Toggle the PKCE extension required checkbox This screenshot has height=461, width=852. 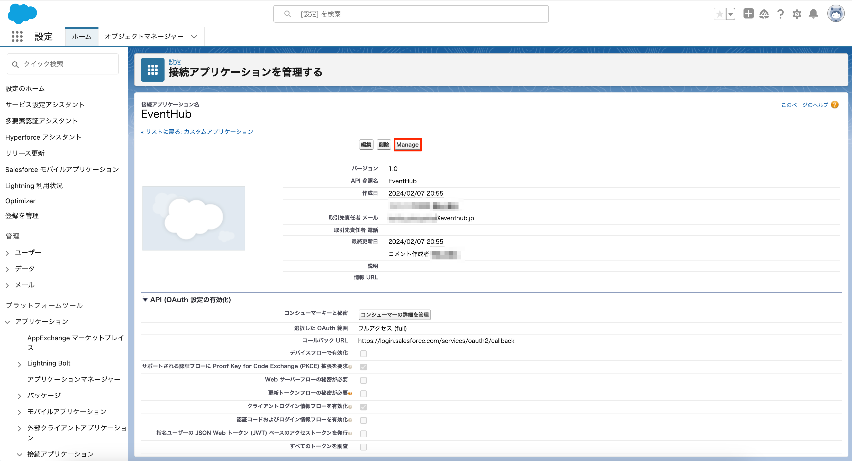tap(364, 367)
